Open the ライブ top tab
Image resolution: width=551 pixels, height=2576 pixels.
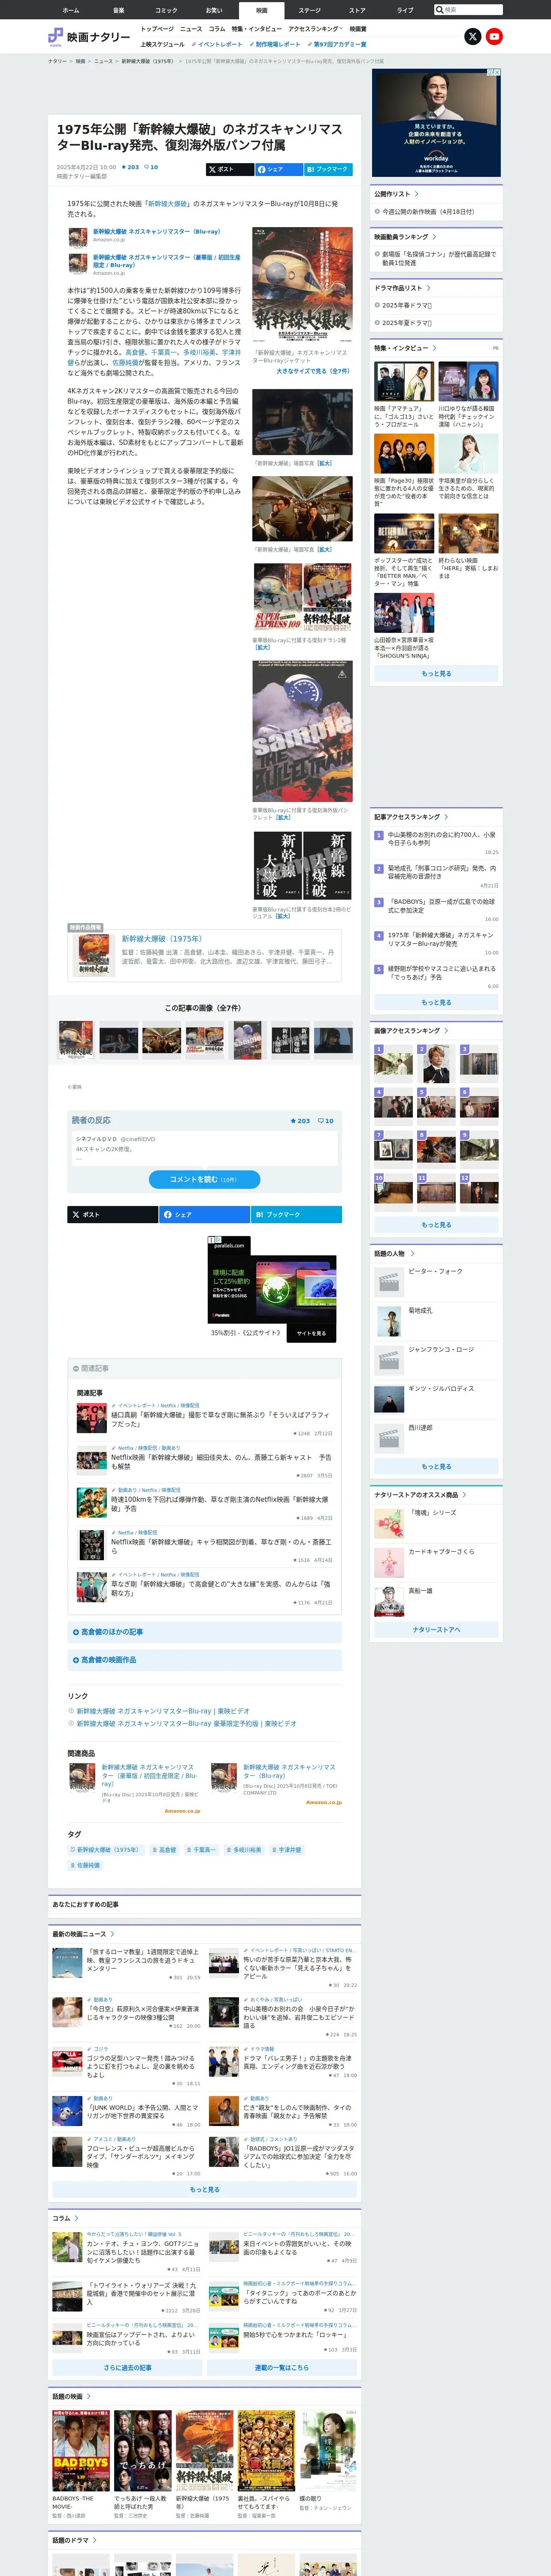(405, 10)
